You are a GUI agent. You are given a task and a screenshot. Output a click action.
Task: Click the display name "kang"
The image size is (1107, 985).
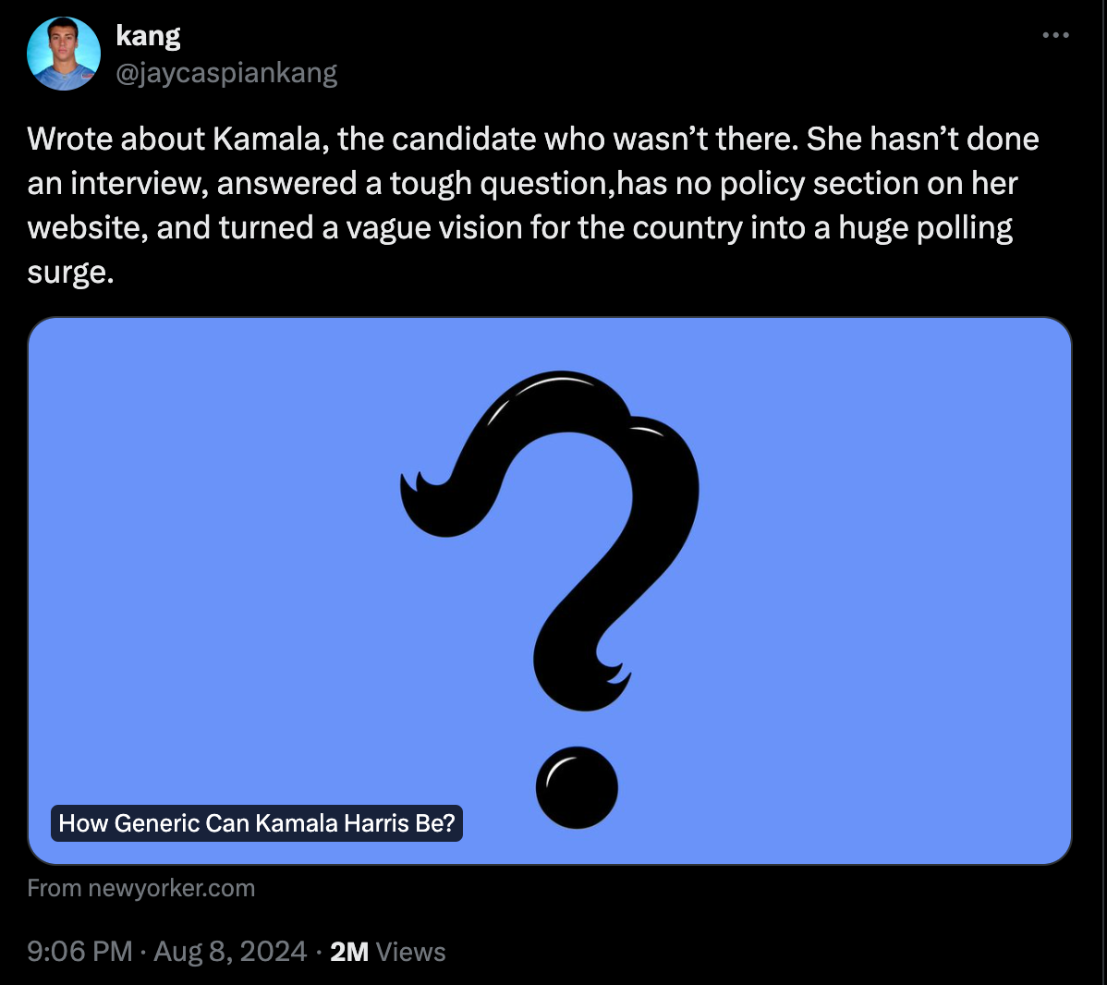[148, 35]
